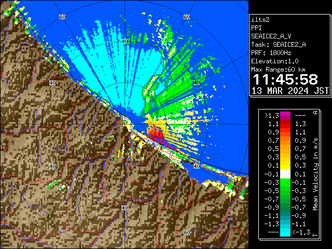Click the date "13 MAR 2024 JST"
332x249 pixels.
point(290,91)
